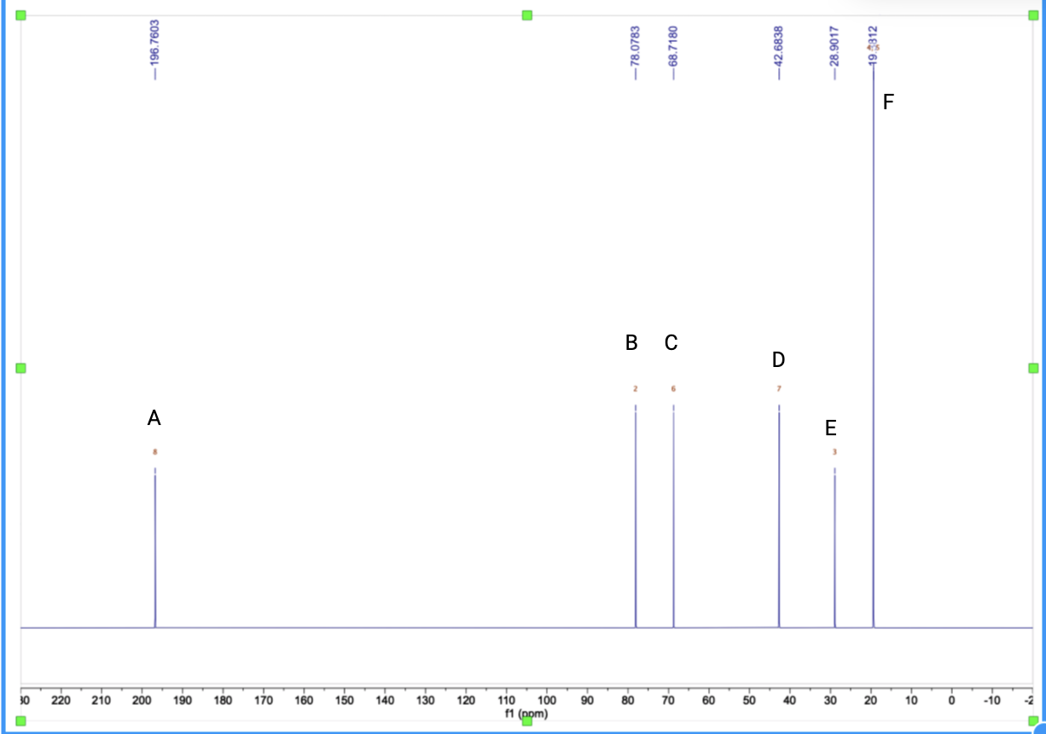The height and width of the screenshot is (734, 1046).
Task: Click the small number 2 above peak B
Action: (x=636, y=389)
